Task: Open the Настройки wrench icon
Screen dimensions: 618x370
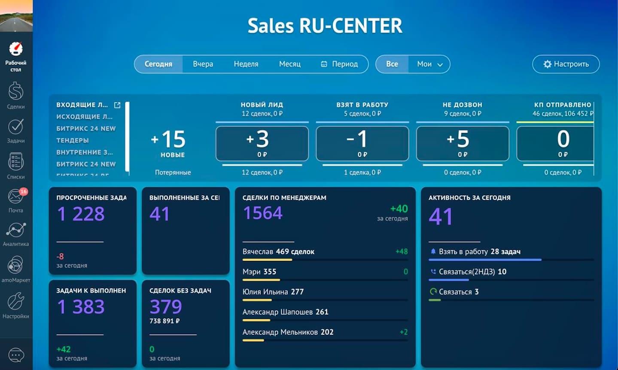Action: tap(16, 301)
